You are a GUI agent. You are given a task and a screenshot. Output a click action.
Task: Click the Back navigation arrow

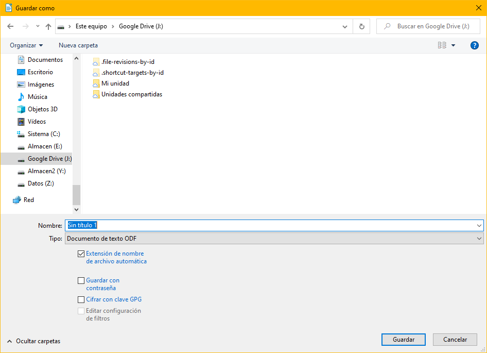pos(10,26)
